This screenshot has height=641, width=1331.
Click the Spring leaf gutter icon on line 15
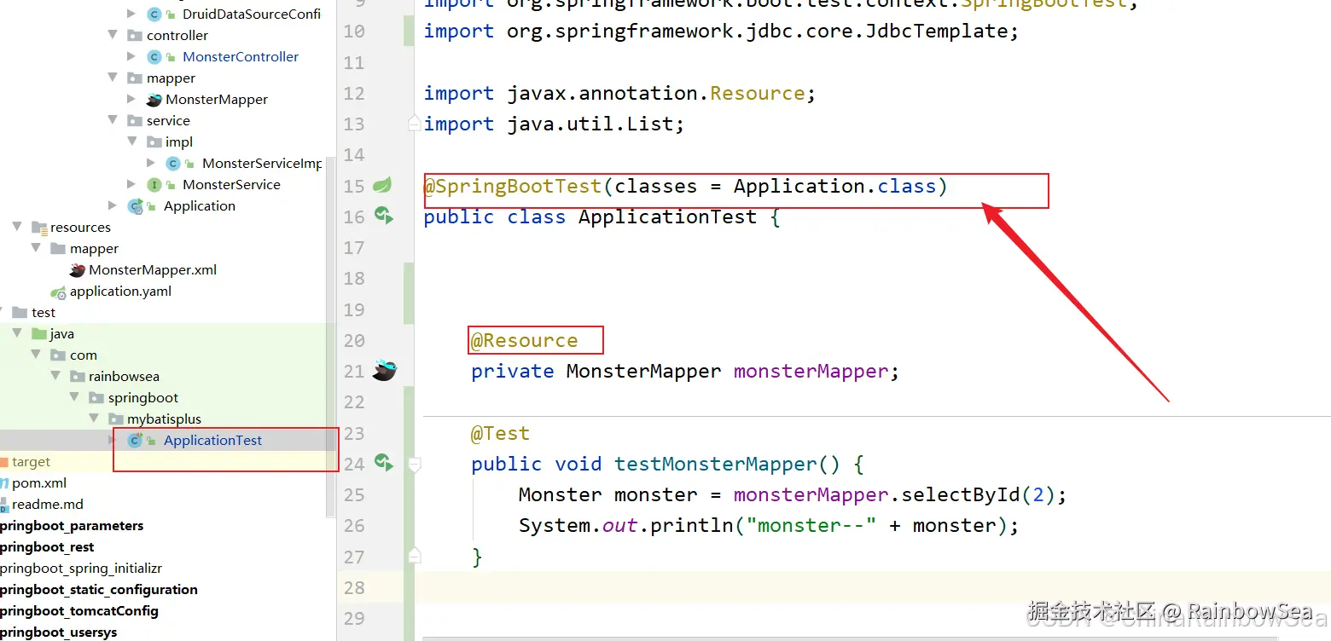click(x=383, y=185)
